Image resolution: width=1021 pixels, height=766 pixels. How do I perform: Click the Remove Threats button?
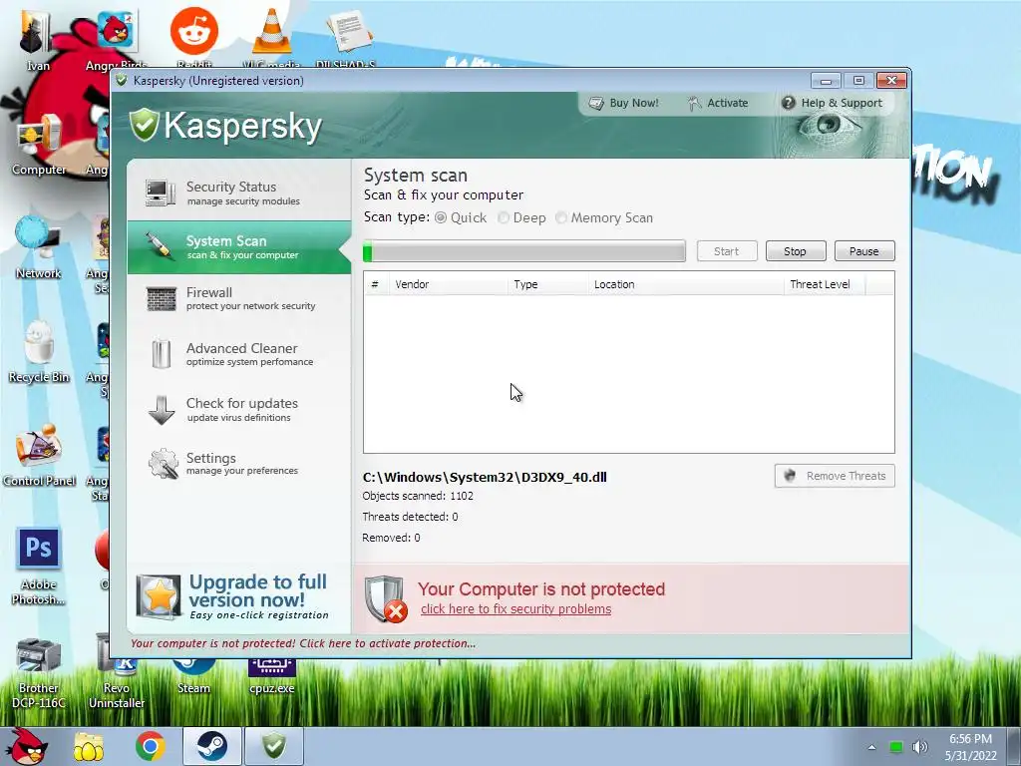coord(835,476)
